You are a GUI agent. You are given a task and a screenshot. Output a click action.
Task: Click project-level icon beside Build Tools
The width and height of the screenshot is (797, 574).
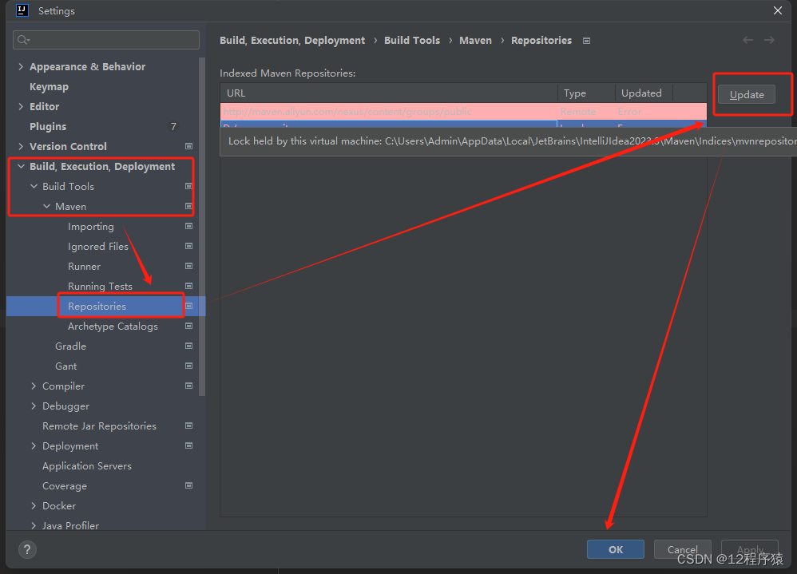(188, 187)
